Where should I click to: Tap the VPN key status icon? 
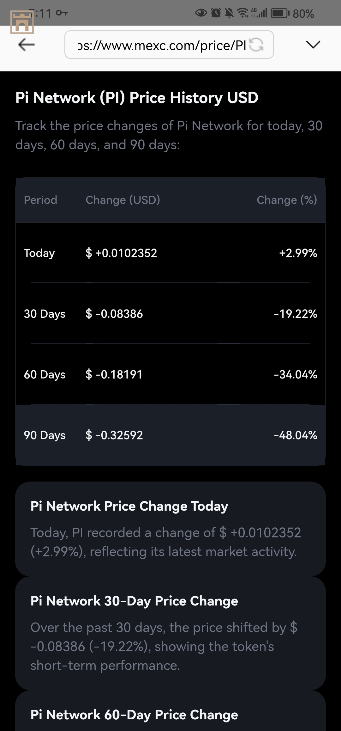point(62,13)
